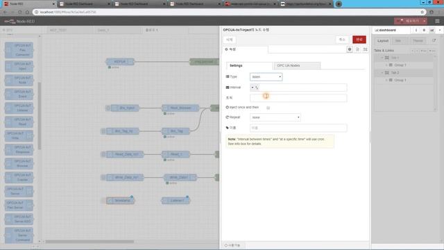Toggle the Inject once and then checkbox
This screenshot has height=250, width=444.
pyautogui.click(x=268, y=108)
